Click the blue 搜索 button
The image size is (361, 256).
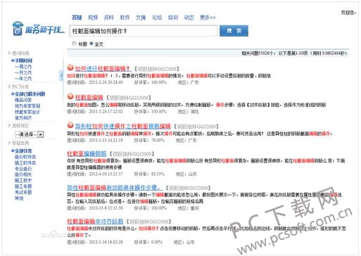coord(234,31)
